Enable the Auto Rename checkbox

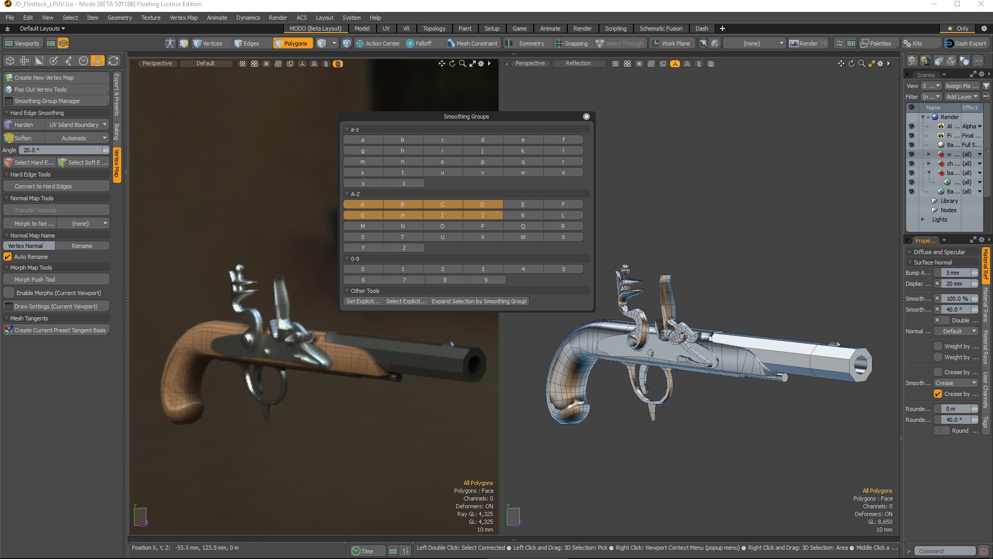click(8, 257)
